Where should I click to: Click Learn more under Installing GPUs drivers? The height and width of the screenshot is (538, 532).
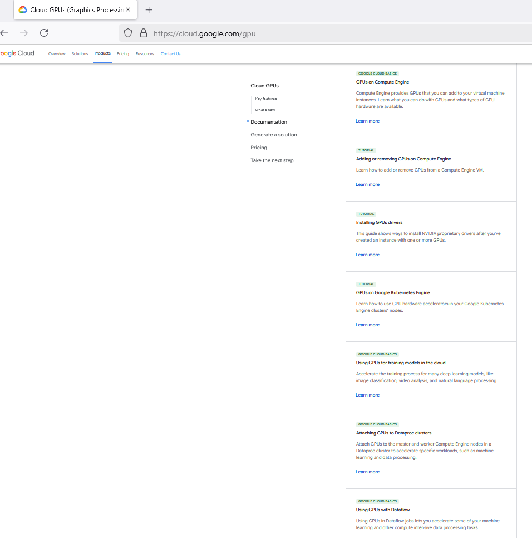click(x=367, y=255)
